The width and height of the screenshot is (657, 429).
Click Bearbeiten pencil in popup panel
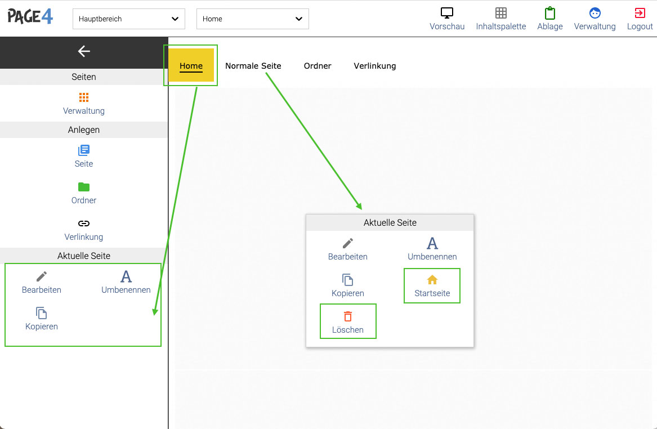point(348,243)
